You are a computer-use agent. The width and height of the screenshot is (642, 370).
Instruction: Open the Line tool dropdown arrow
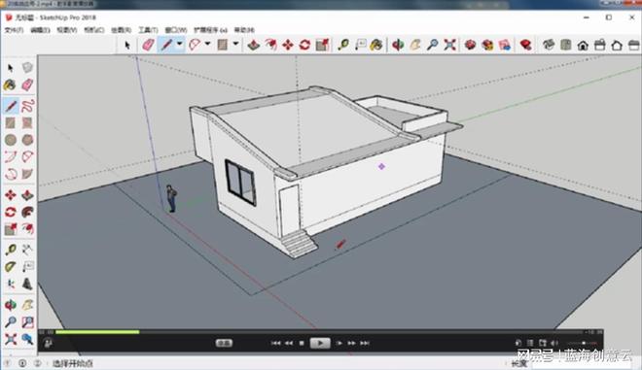coord(179,44)
